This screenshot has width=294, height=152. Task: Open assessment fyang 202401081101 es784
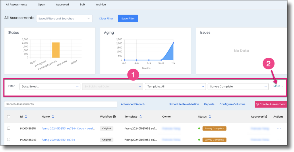coord(58,140)
